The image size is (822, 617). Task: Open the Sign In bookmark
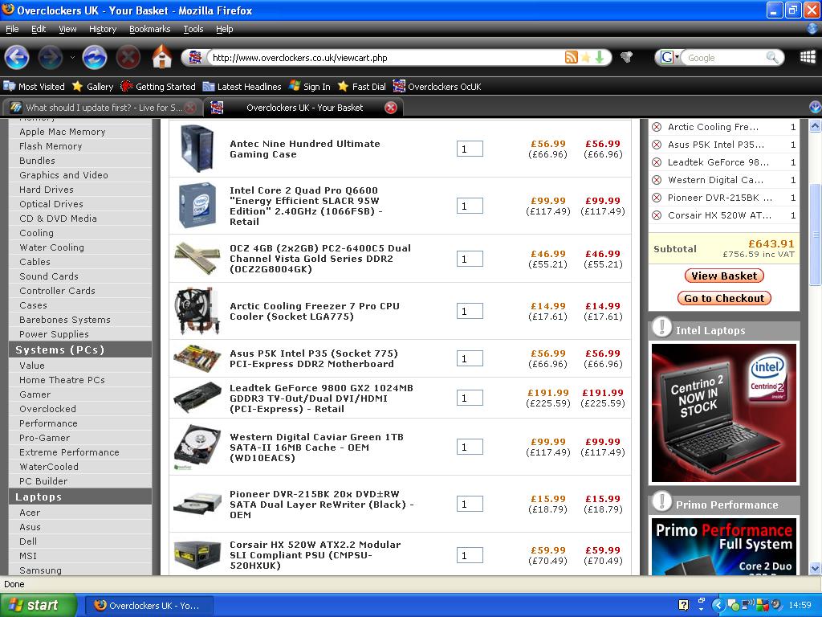(309, 87)
